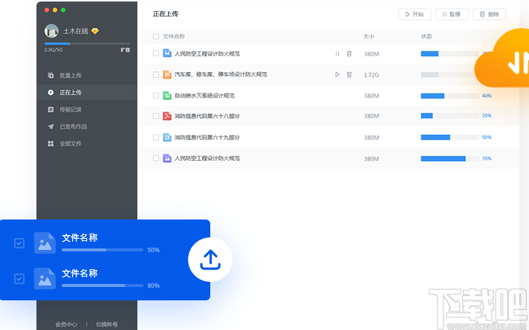
Task: Click the 土木在线 username
Action: point(76,31)
